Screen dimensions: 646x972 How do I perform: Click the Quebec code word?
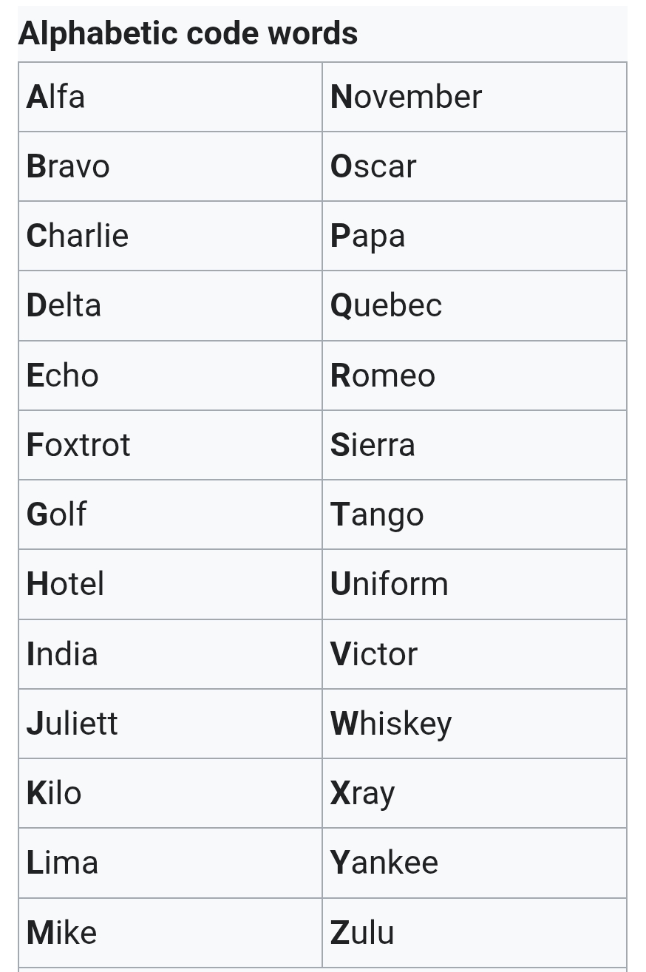tap(387, 305)
